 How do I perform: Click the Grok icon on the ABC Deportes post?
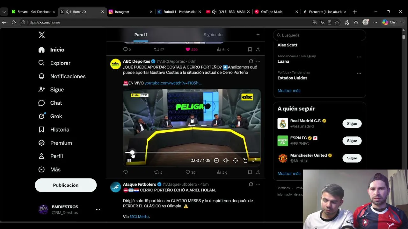click(x=251, y=61)
